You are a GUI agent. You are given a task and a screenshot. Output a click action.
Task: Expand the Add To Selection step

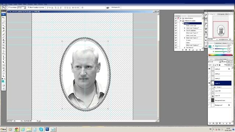pyautogui.click(x=185, y=30)
